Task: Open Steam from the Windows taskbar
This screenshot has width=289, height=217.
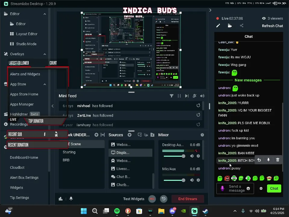Action: point(205,211)
